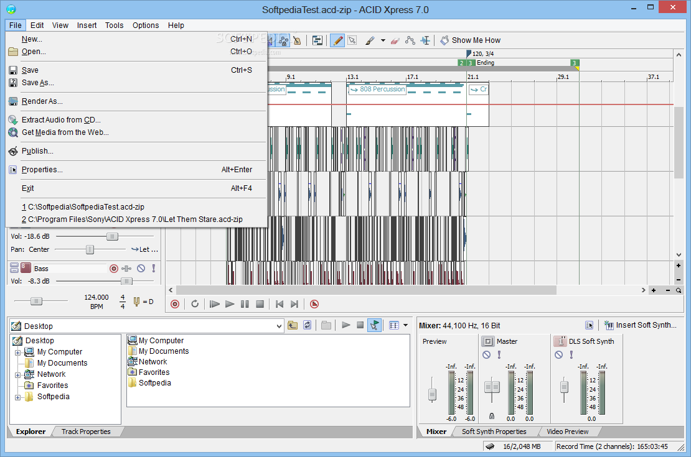Click Play From Start button
The height and width of the screenshot is (457, 691).
[215, 304]
